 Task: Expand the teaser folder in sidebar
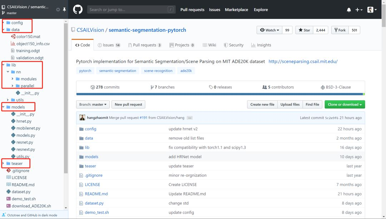pos(4,164)
